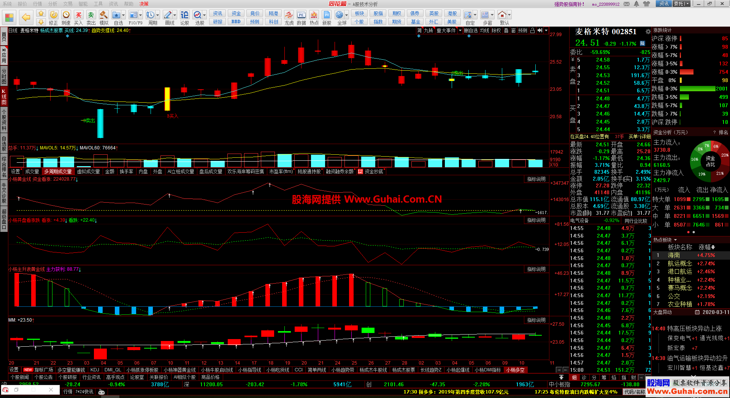This screenshot has height=398, width=730.
Task: Open the 分析 menu
Action: [x=53, y=4]
